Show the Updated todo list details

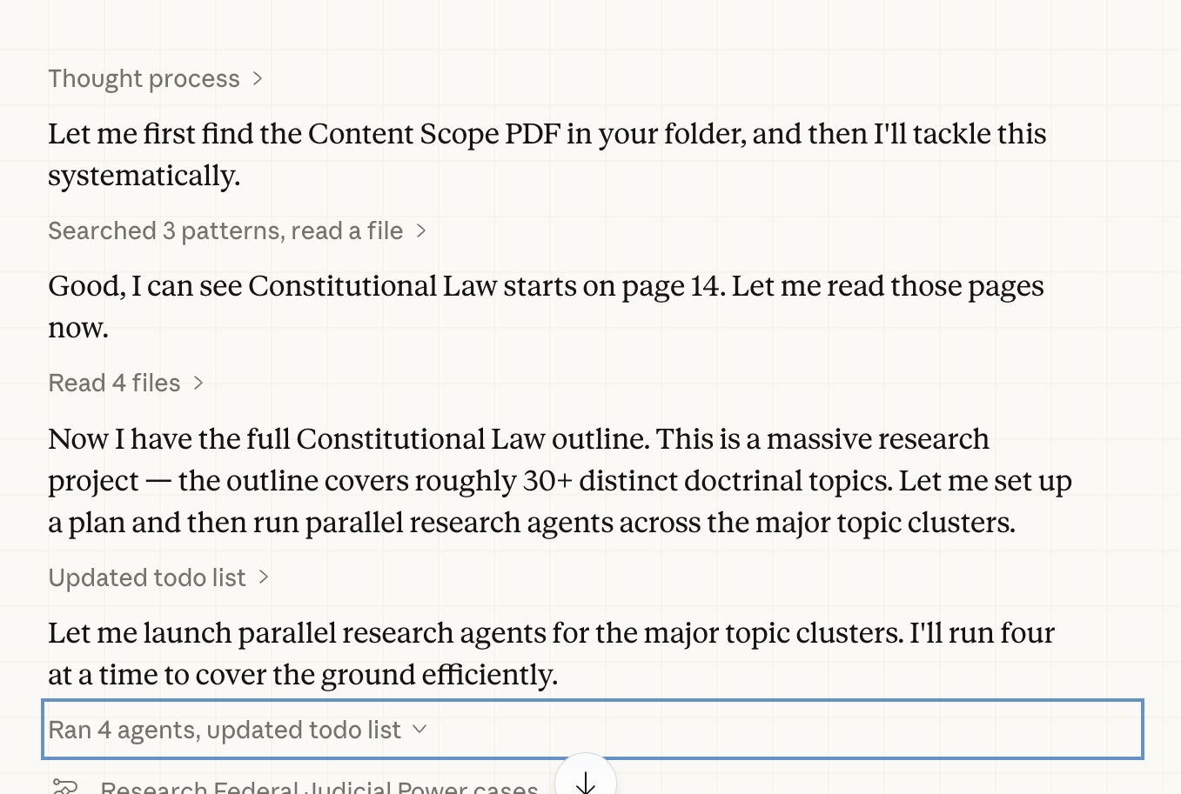tap(147, 578)
